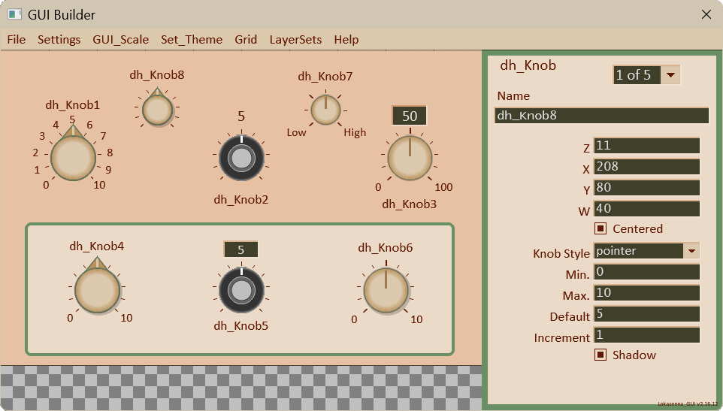Open the File menu
Image resolution: width=723 pixels, height=411 pixels.
[17, 40]
